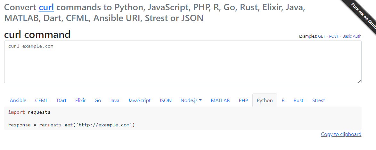The height and width of the screenshot is (150, 376).
Task: Show the Java conversion tab
Action: point(114,100)
